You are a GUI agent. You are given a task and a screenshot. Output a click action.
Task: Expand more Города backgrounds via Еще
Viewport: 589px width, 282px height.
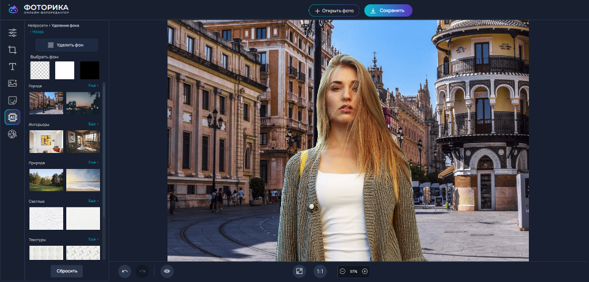click(x=93, y=86)
